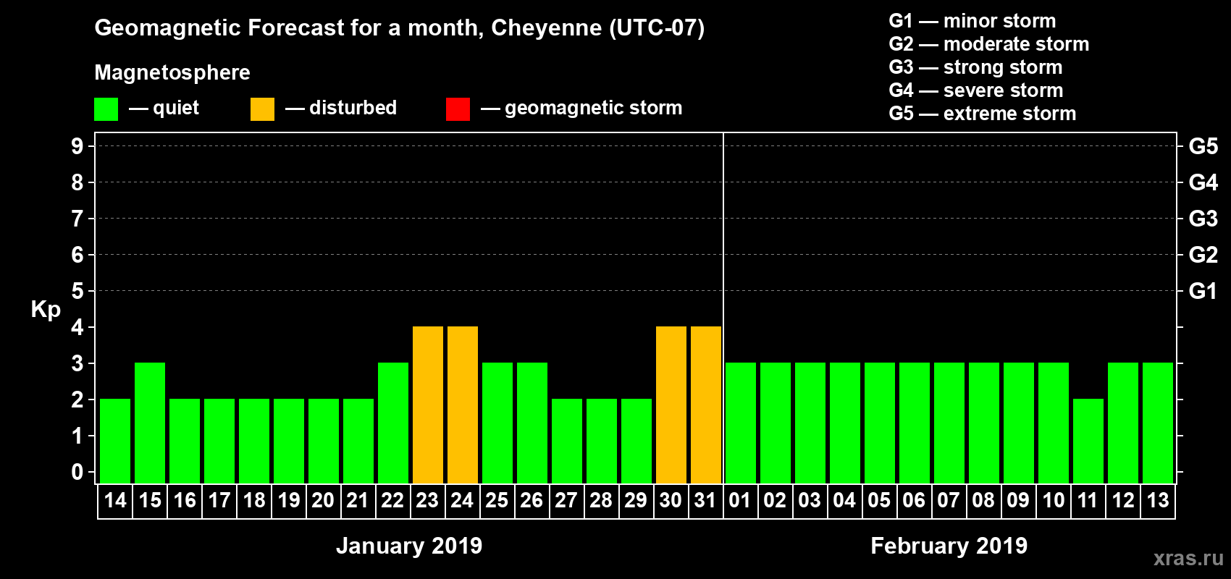
Task: Click the date label 18 on the axis
Action: (x=254, y=501)
